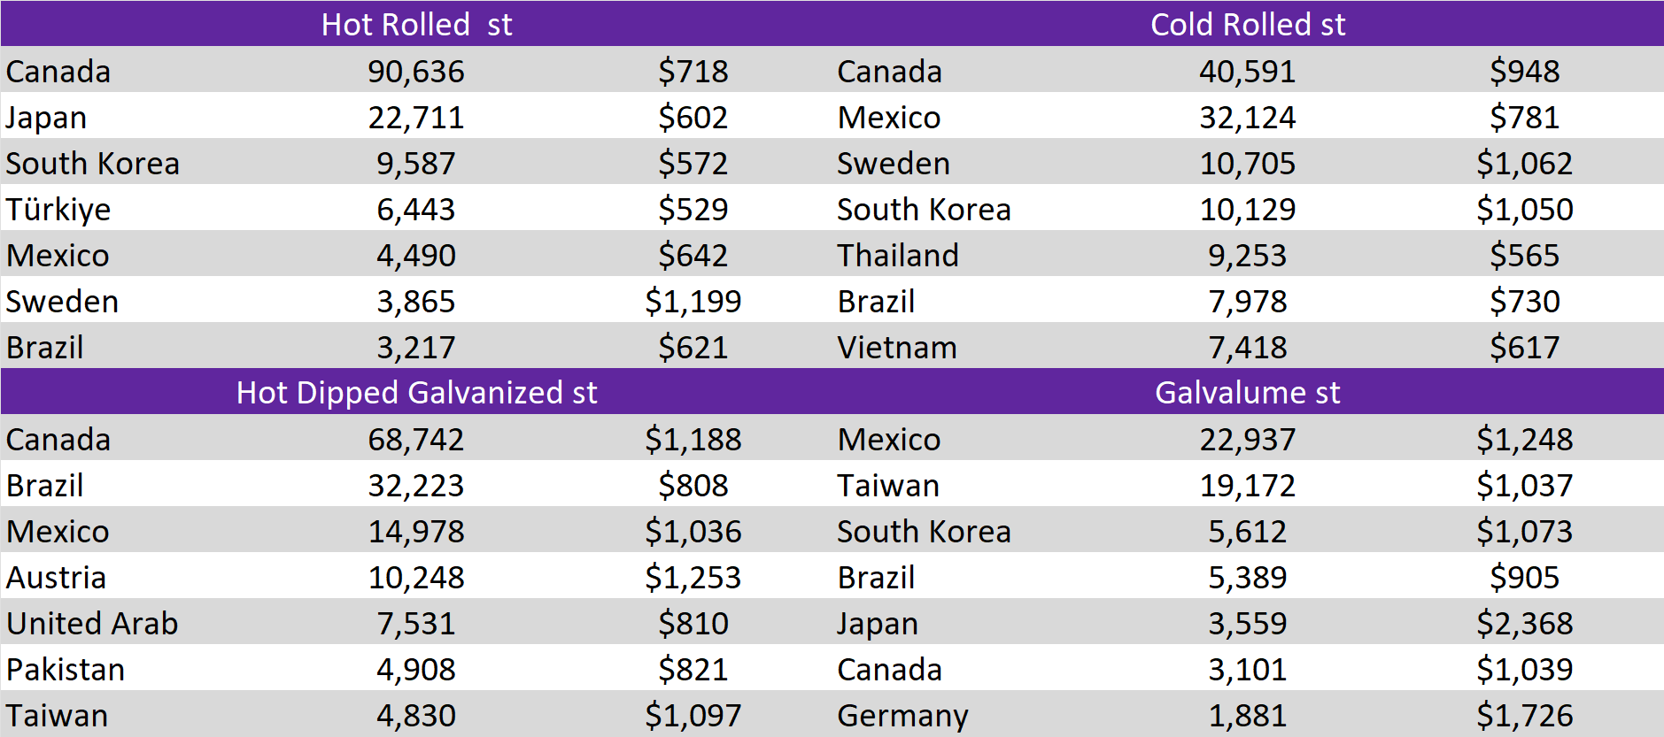
Task: Click the $1,726 price cell
Action: 1524,716
